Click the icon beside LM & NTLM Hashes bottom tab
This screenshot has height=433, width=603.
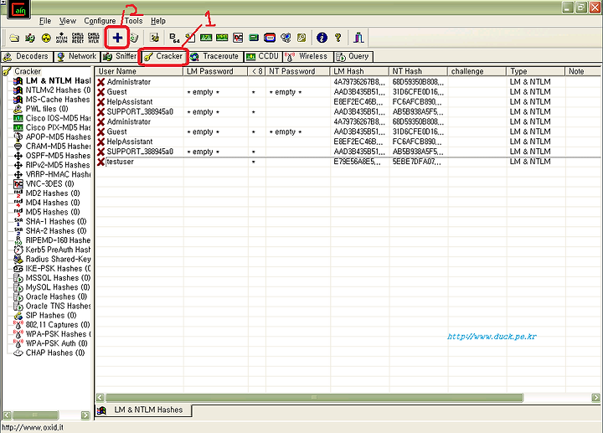(x=101, y=410)
